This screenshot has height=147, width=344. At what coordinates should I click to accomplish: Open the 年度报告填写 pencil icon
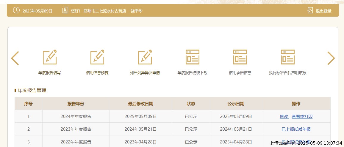click(50, 57)
